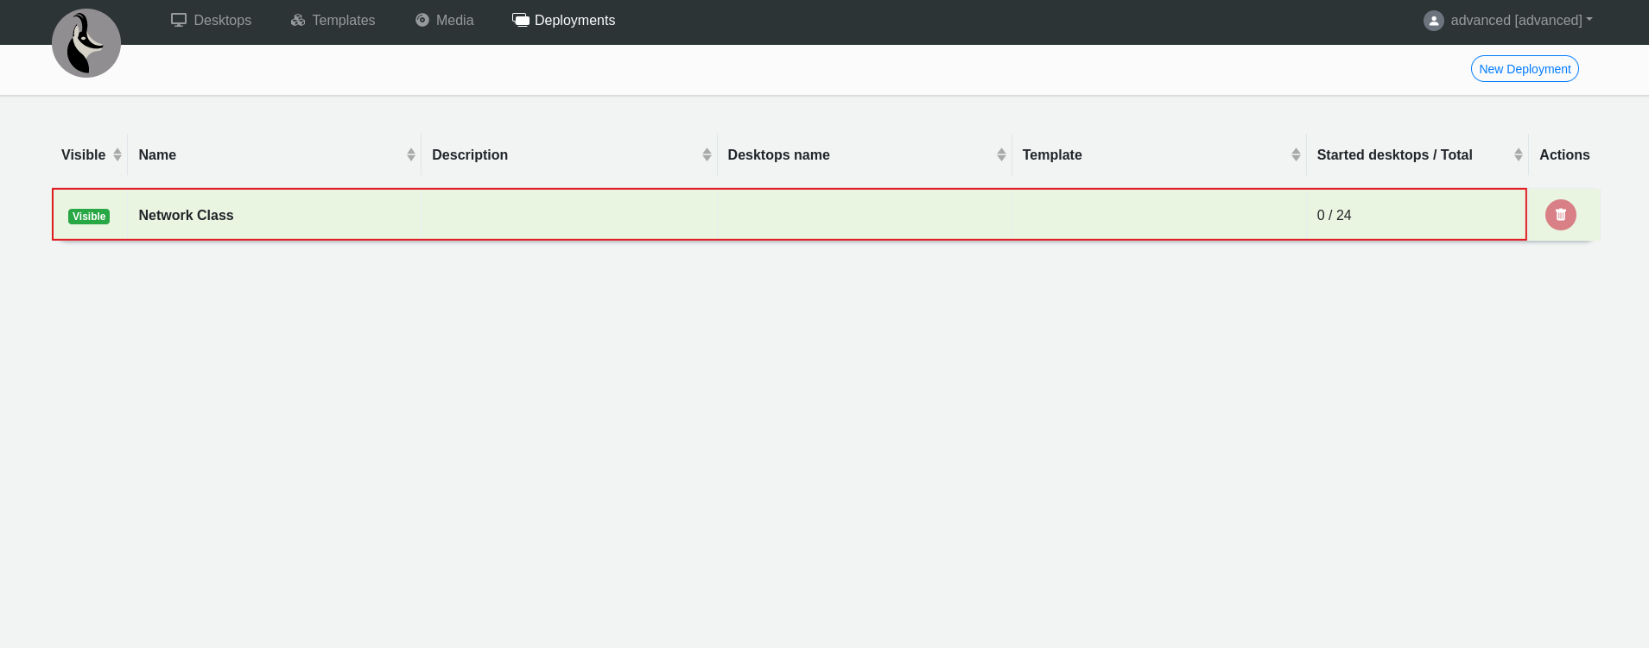Viewport: 1649px width, 648px height.
Task: Click the Network Class row's empty Template cell
Action: [x=1157, y=216]
